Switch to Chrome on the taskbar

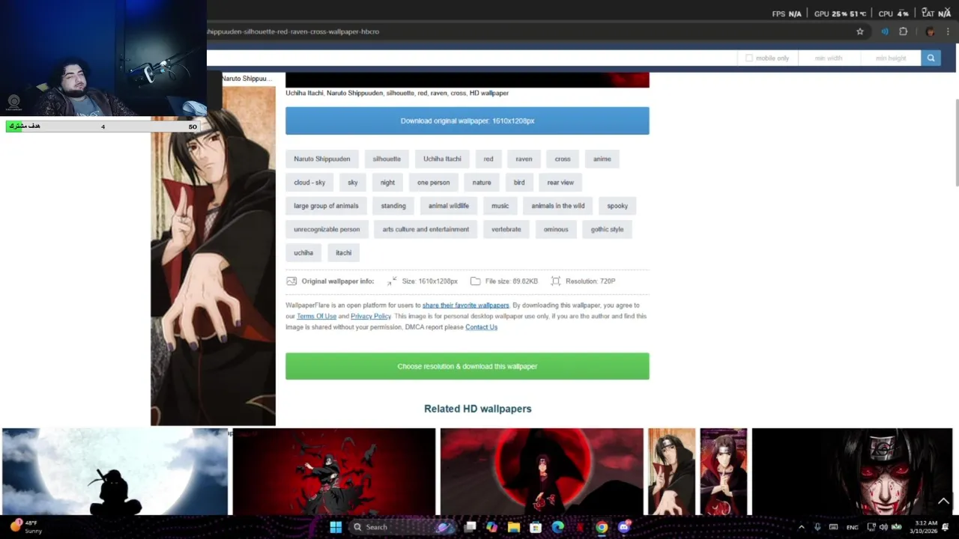coord(602,527)
